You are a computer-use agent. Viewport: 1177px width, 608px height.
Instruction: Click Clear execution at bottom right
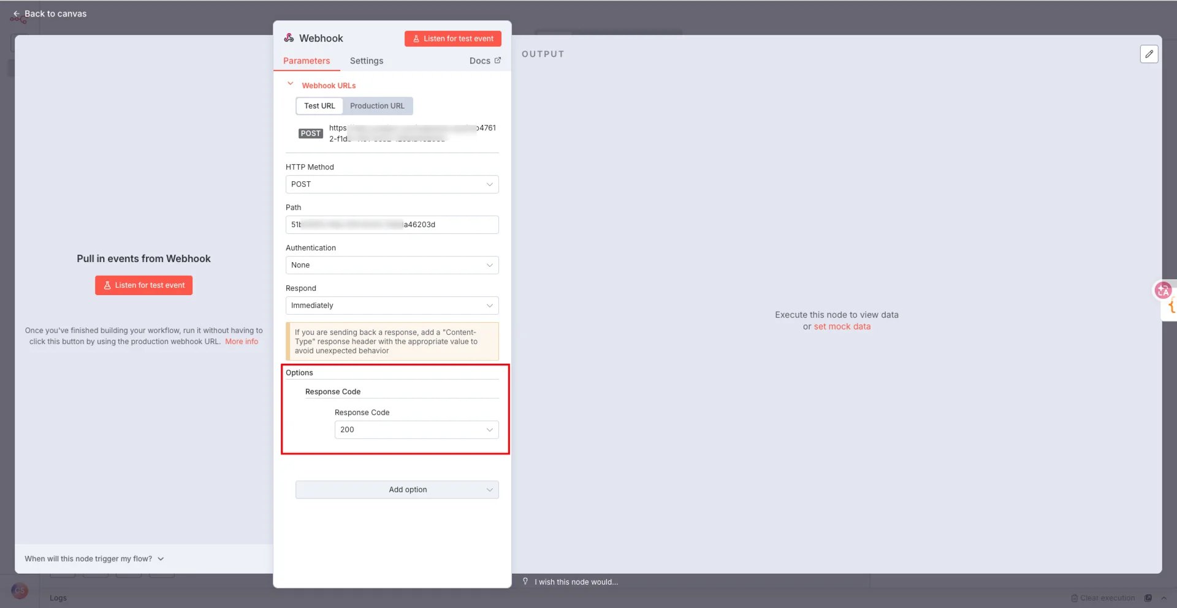[1103, 598]
